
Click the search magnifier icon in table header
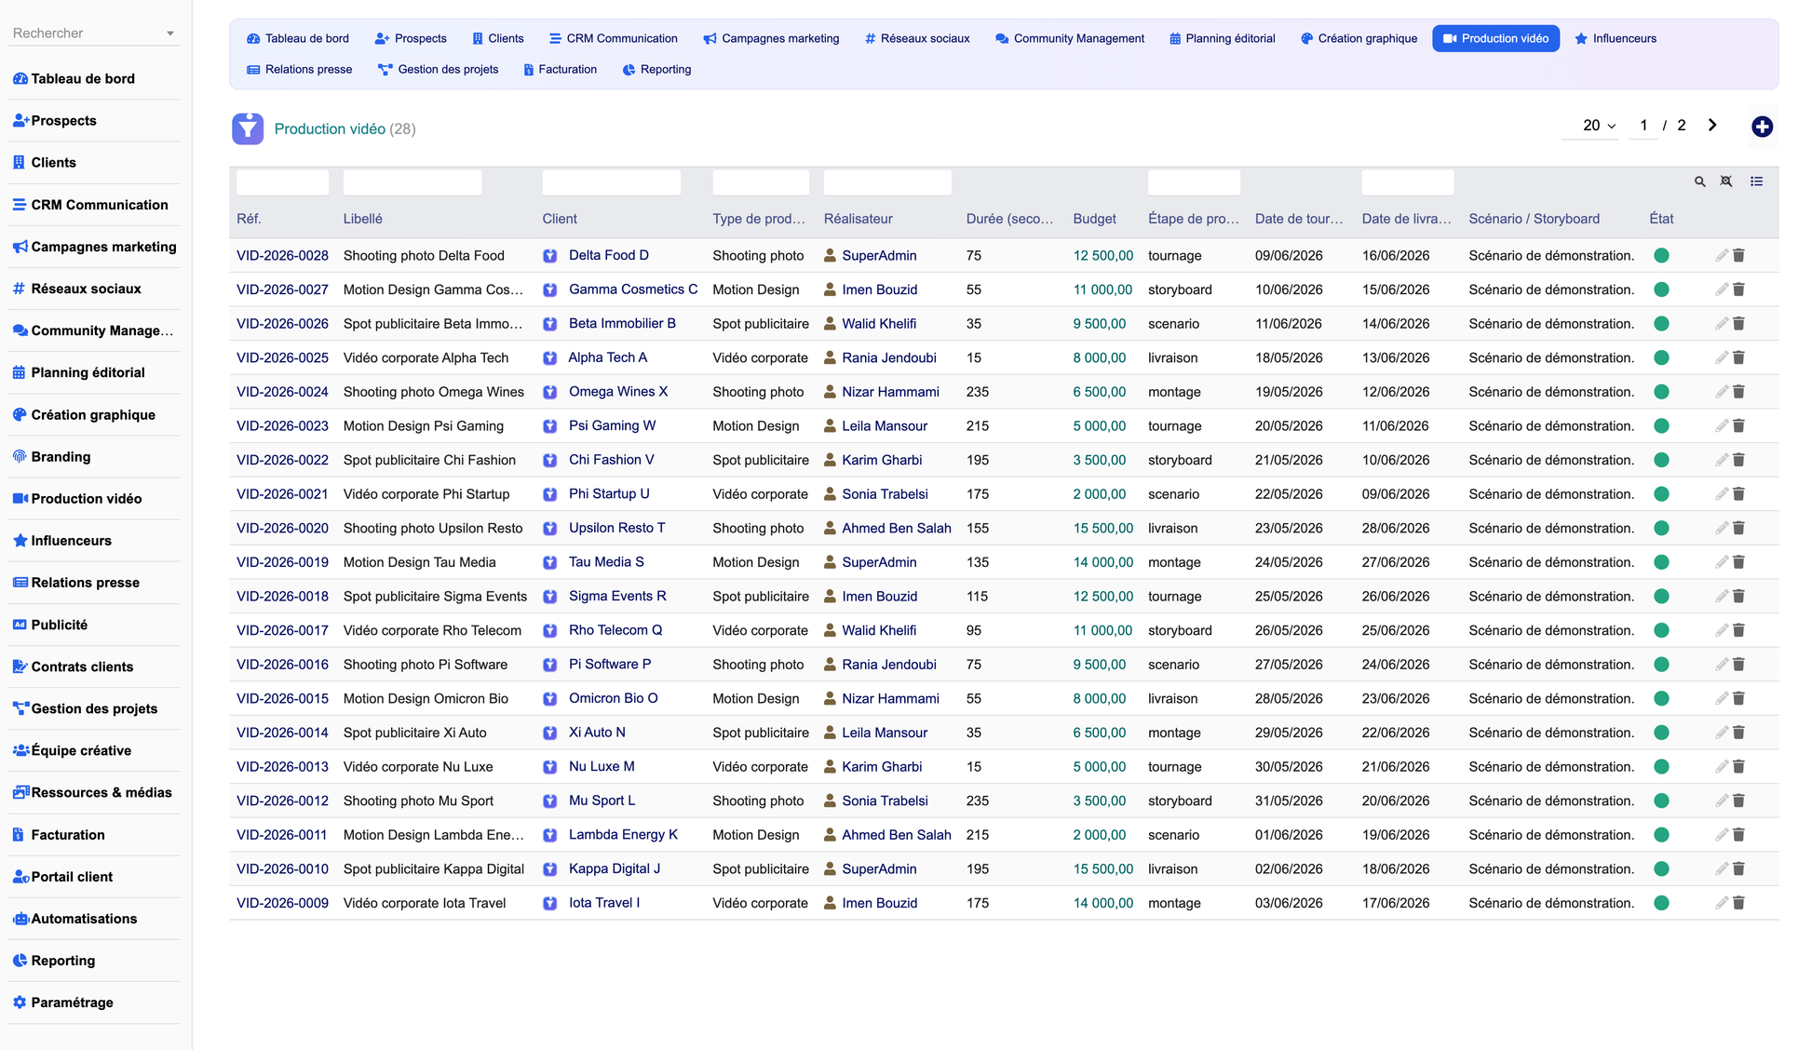click(x=1700, y=182)
